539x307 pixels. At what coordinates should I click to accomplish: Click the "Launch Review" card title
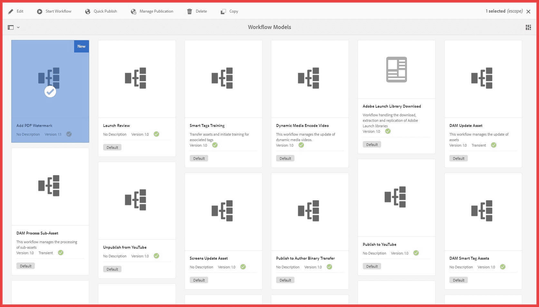pos(116,126)
